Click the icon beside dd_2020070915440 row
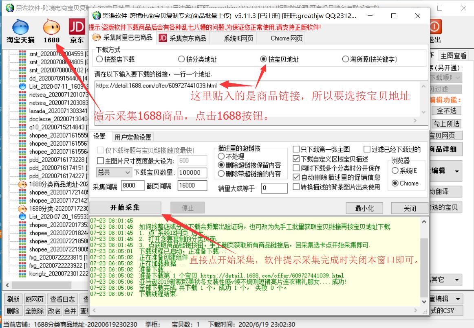Screen dimensions: 474x328 22,78
